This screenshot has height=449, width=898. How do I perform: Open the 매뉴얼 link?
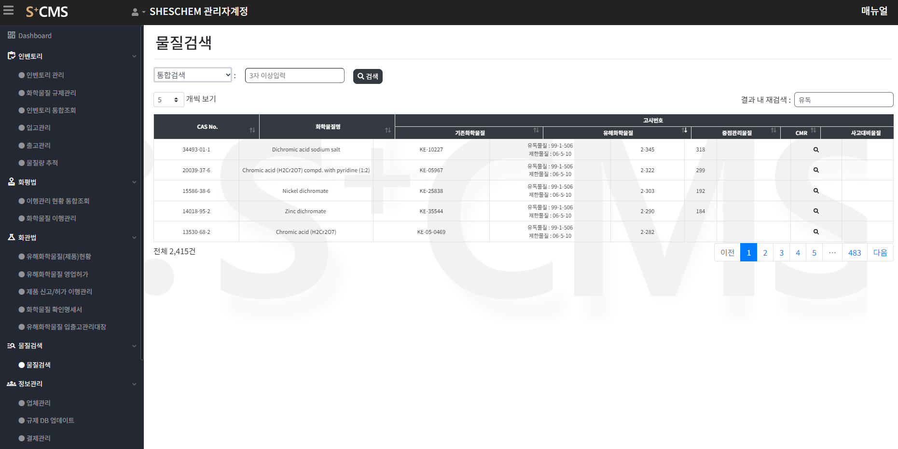click(x=874, y=11)
